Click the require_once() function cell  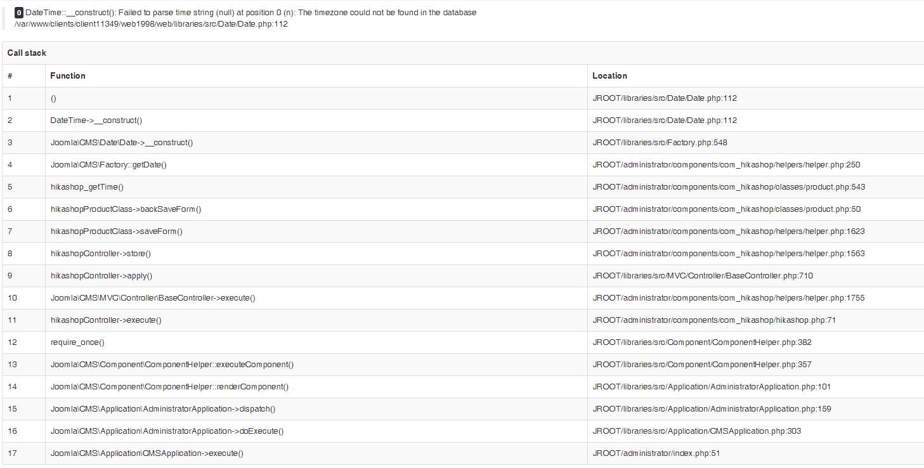[x=77, y=342]
